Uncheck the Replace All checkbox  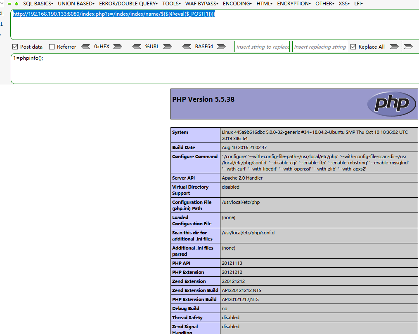353,47
